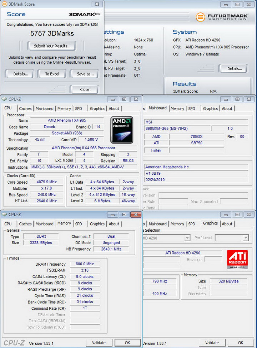Open About tab in Graphics window
This screenshot has width=257, height=348.
[227, 224]
